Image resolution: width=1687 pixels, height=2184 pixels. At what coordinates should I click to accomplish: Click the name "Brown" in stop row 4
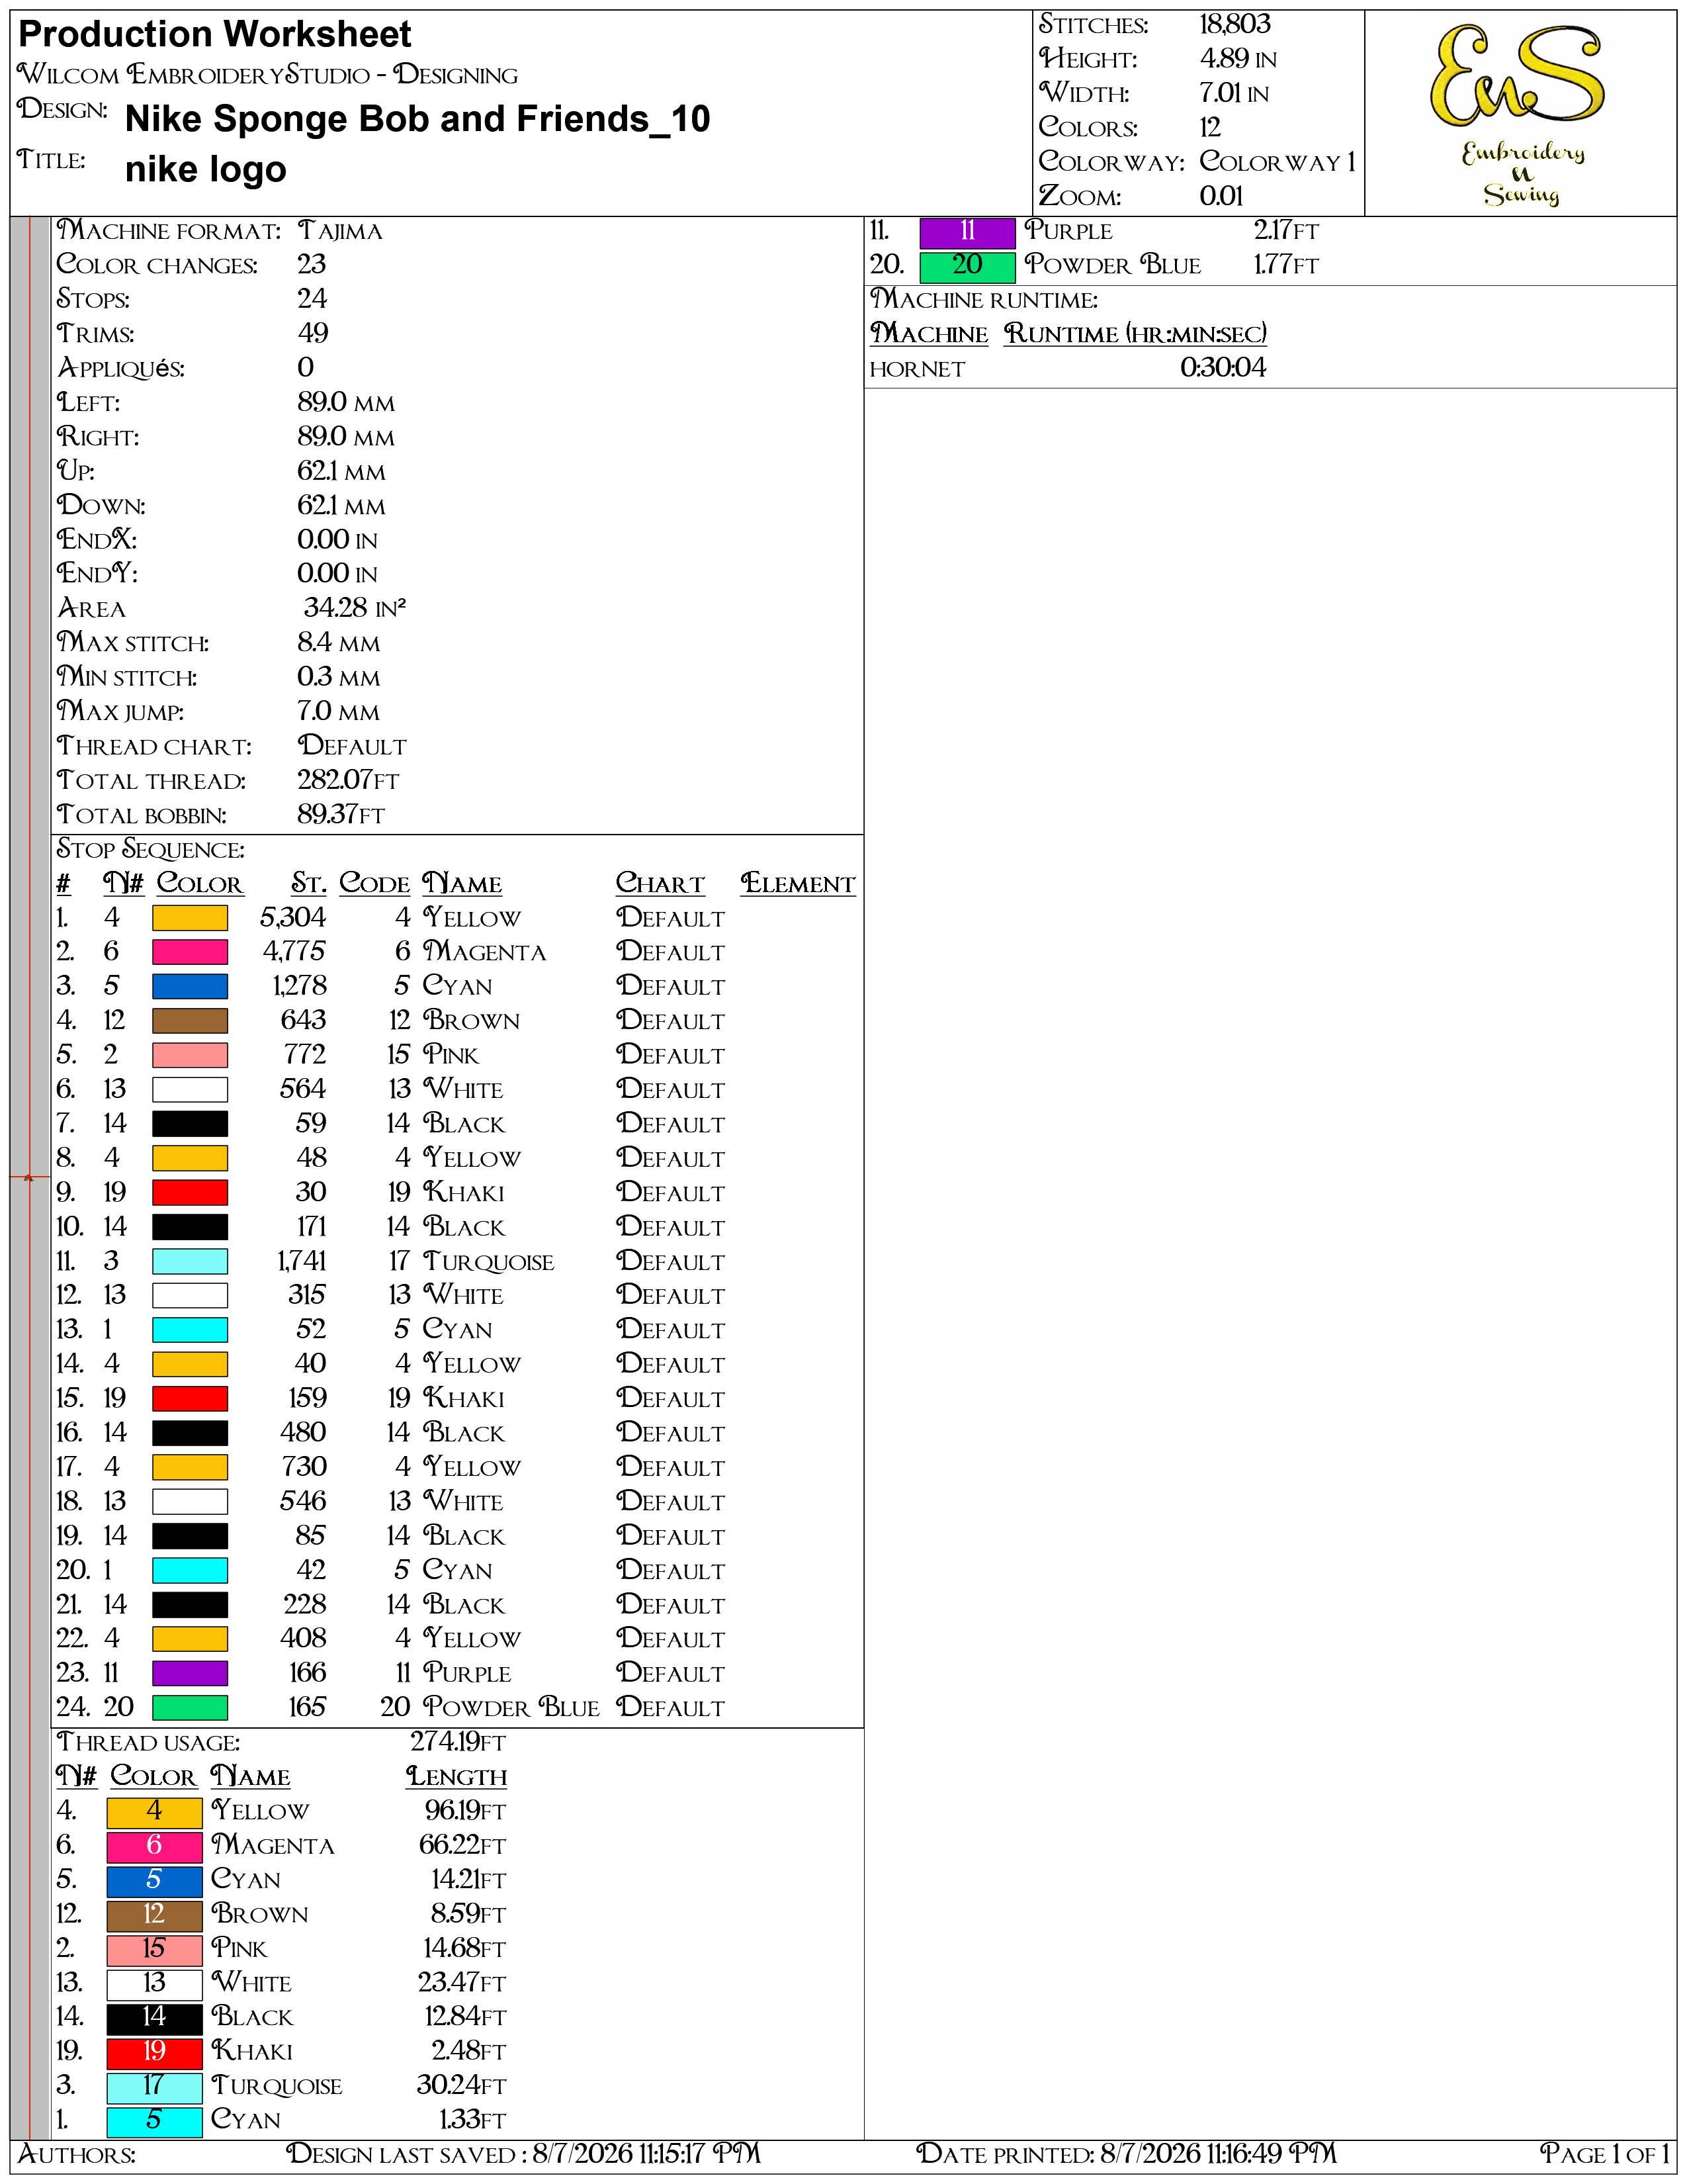(x=472, y=1021)
